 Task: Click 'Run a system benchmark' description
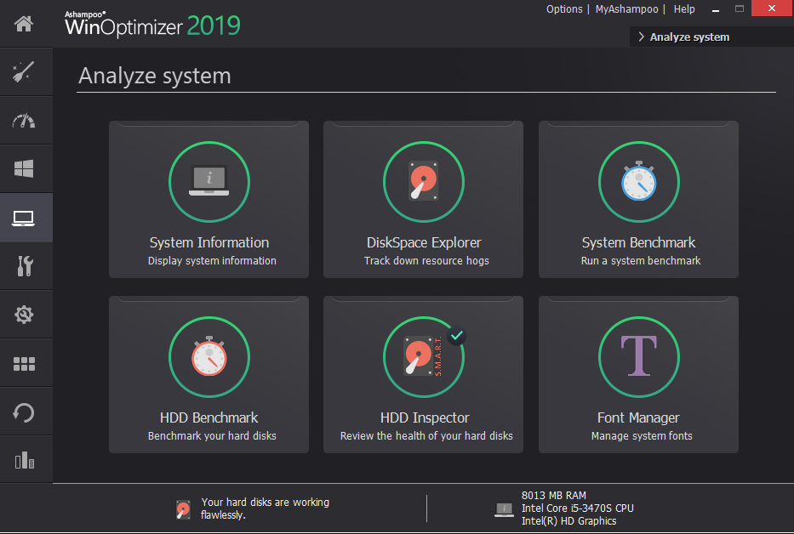point(641,261)
